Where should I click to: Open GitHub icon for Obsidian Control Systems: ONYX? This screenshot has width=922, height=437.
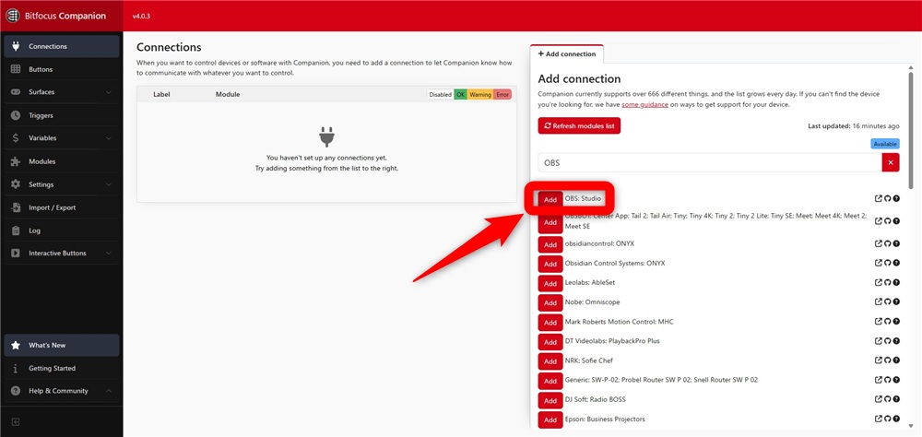888,263
